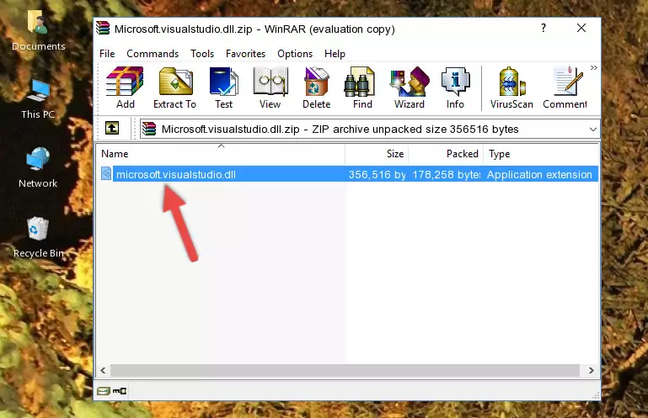The width and height of the screenshot is (648, 418).
Task: Go up one folder level
Action: 112,129
